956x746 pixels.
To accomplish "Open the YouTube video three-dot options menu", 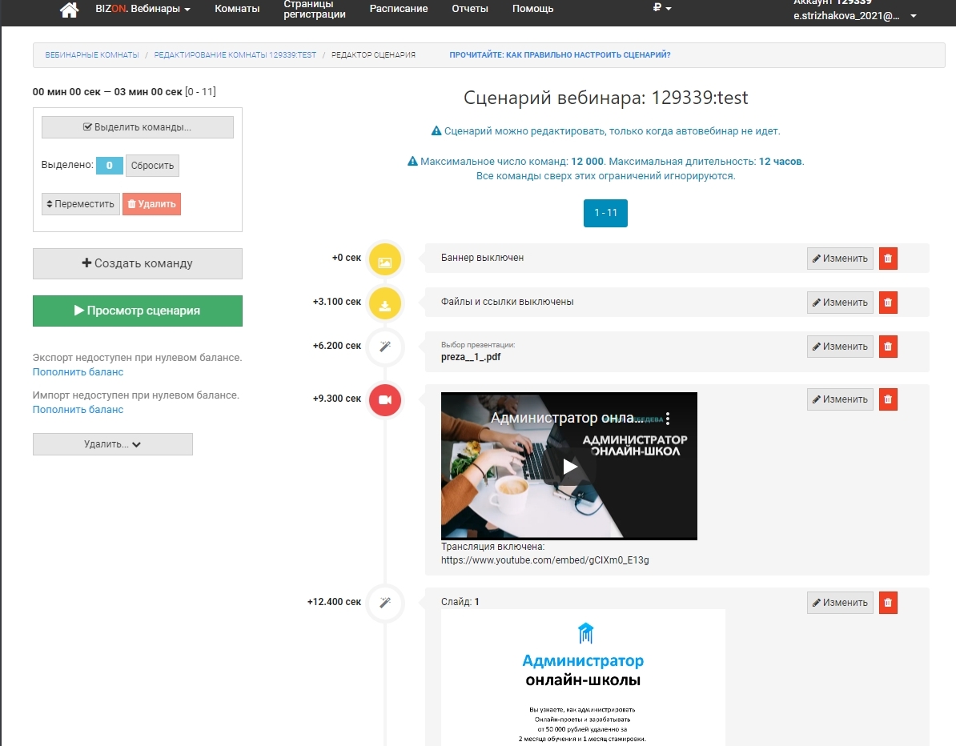I will (669, 418).
